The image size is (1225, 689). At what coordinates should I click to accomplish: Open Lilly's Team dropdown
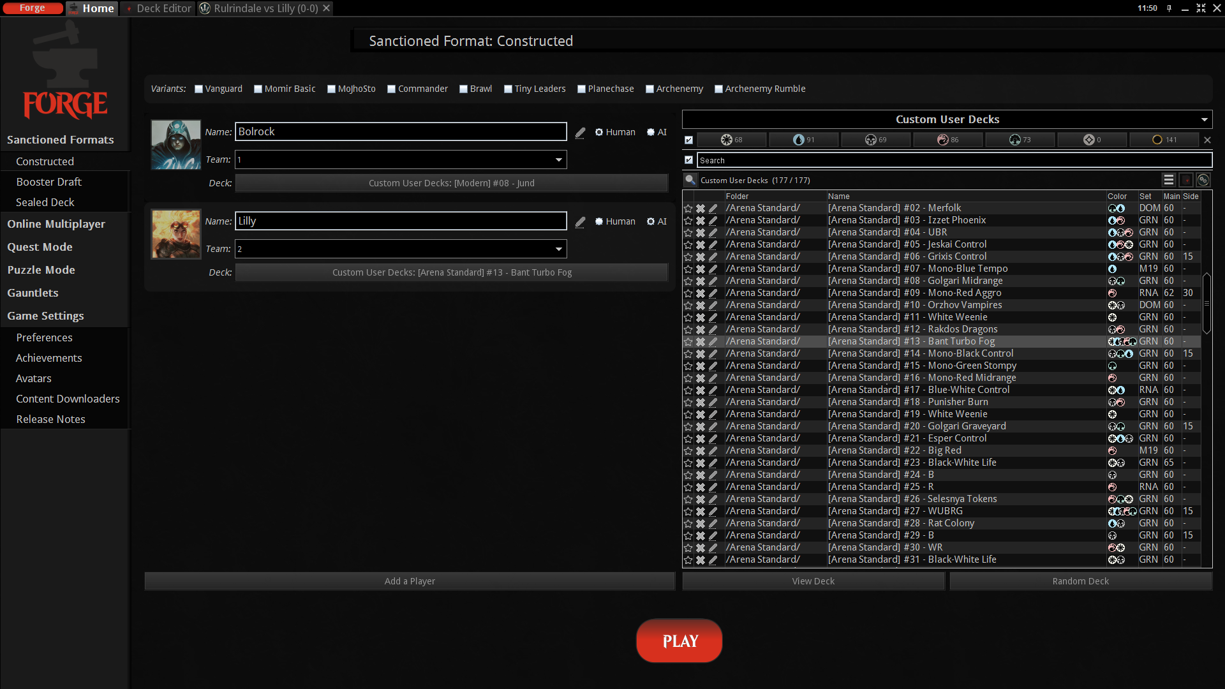(401, 249)
